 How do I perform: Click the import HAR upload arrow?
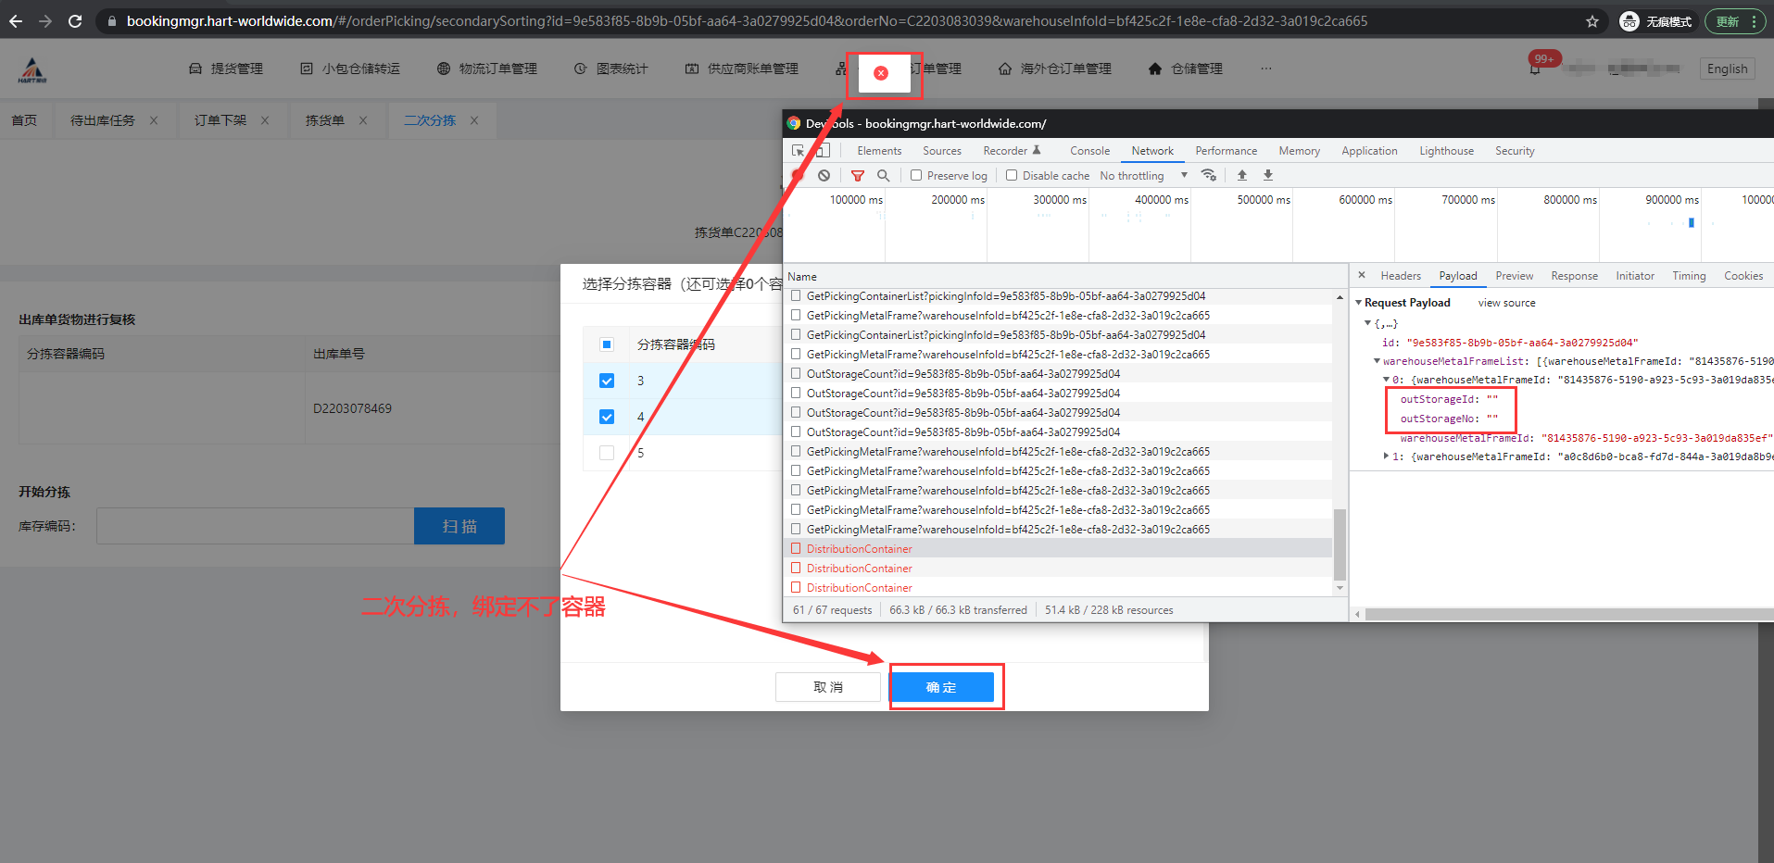pyautogui.click(x=1242, y=175)
